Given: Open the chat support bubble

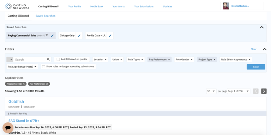Looking at the screenshot, I should click(8, 128).
